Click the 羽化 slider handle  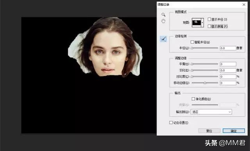click(x=192, y=70)
